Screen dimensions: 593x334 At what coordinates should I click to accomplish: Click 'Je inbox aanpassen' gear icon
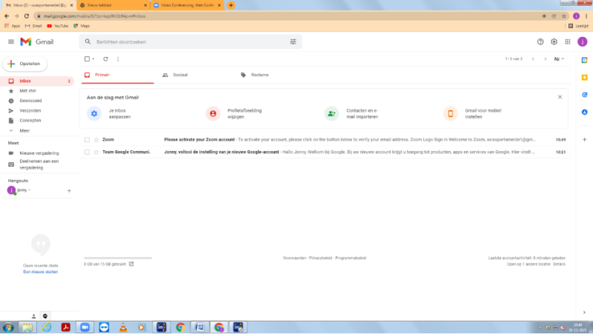94,113
